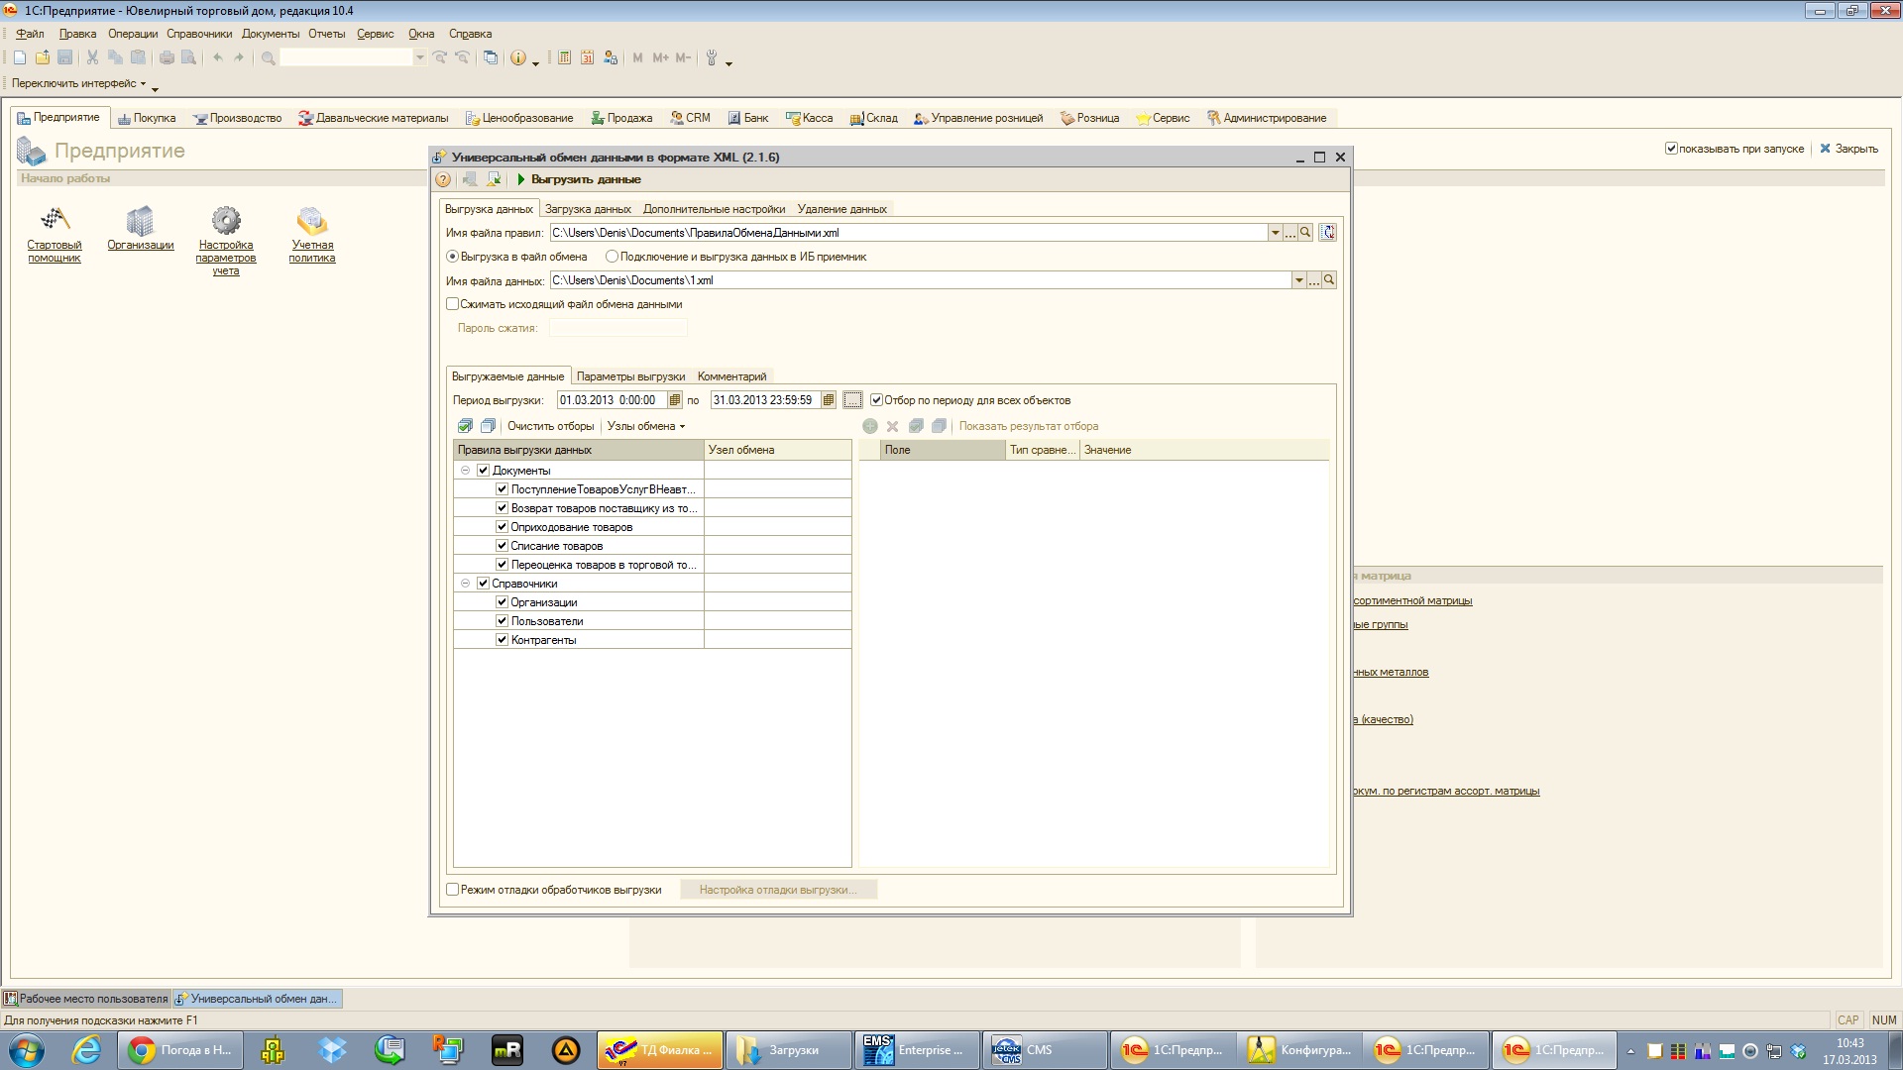Image resolution: width=1903 pixels, height=1070 pixels.
Task: Open the Справочники menu
Action: click(199, 34)
